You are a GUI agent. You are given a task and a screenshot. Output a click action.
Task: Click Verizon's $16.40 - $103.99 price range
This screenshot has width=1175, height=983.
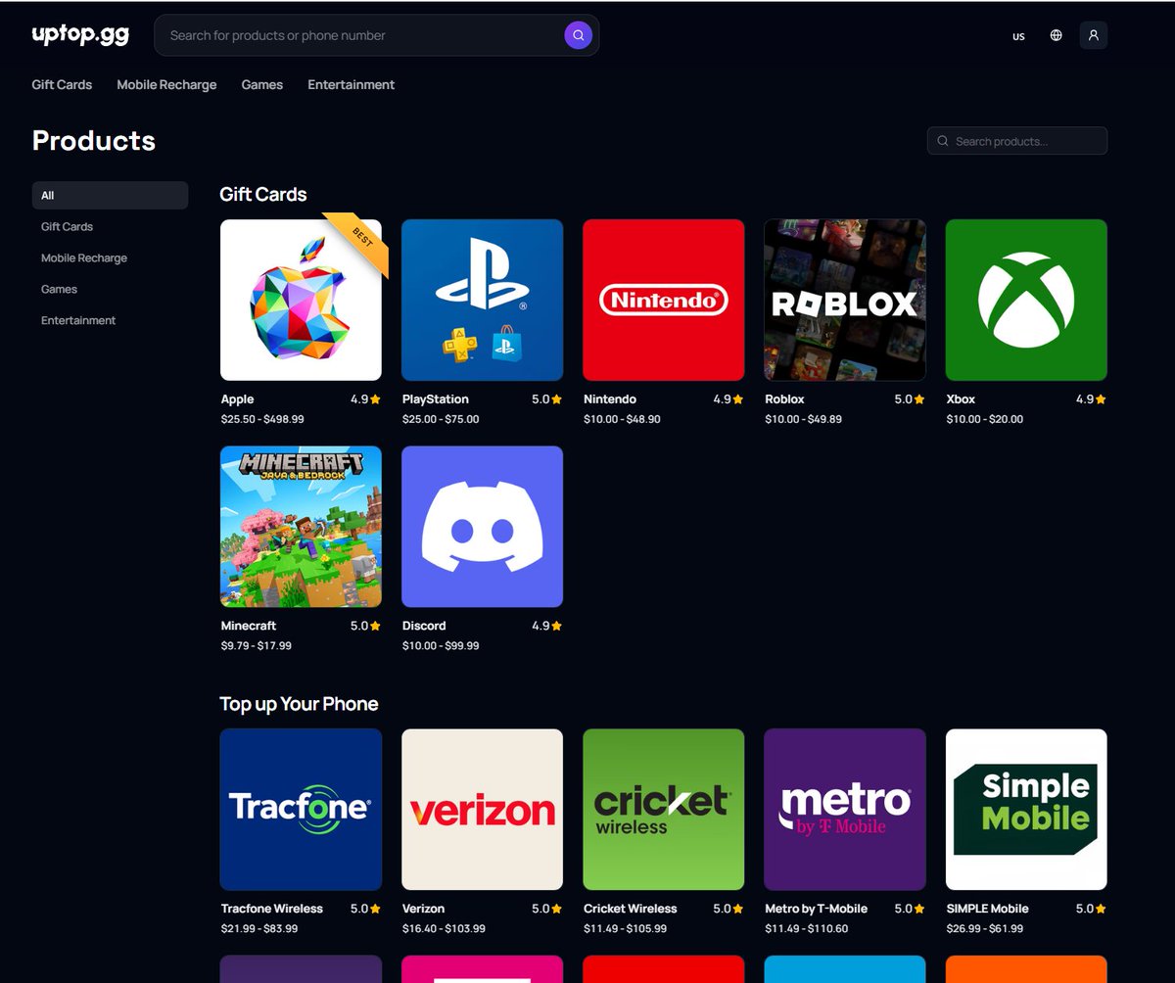pyautogui.click(x=444, y=928)
